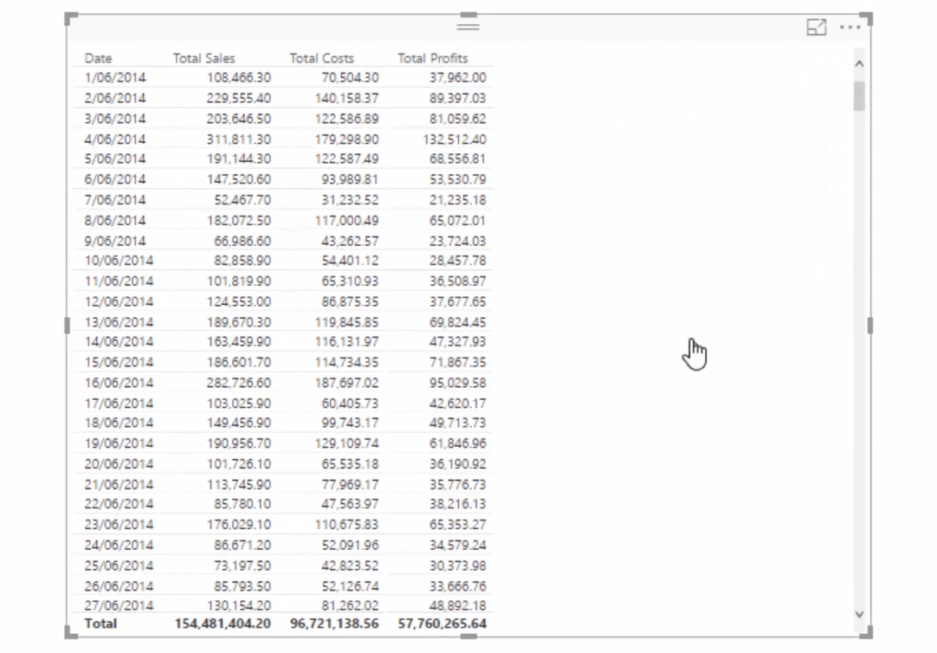Click sales value 52,467.70
The image size is (937, 653).
[242, 199]
